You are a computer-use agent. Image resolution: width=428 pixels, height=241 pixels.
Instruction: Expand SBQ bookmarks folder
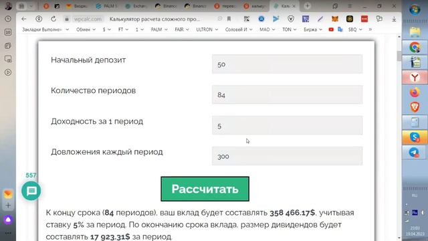click(x=355, y=29)
